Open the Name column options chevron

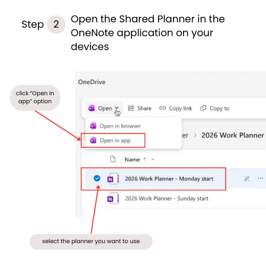tap(153, 160)
